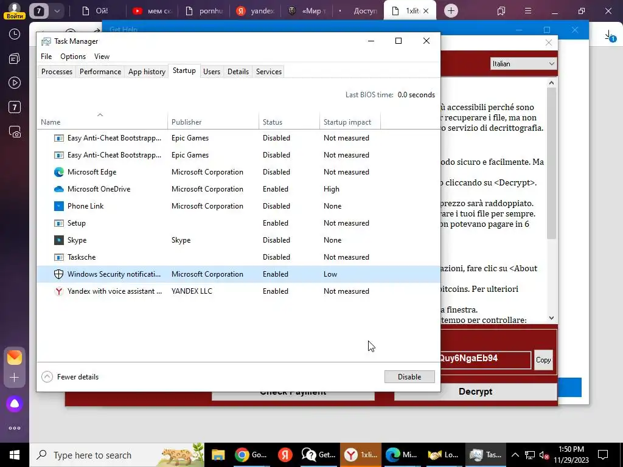This screenshot has height=467, width=623.
Task: Click the Windows Security shield icon
Action: (x=59, y=274)
